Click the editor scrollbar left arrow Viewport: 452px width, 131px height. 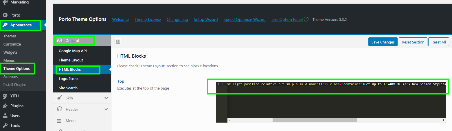(x=230, y=120)
